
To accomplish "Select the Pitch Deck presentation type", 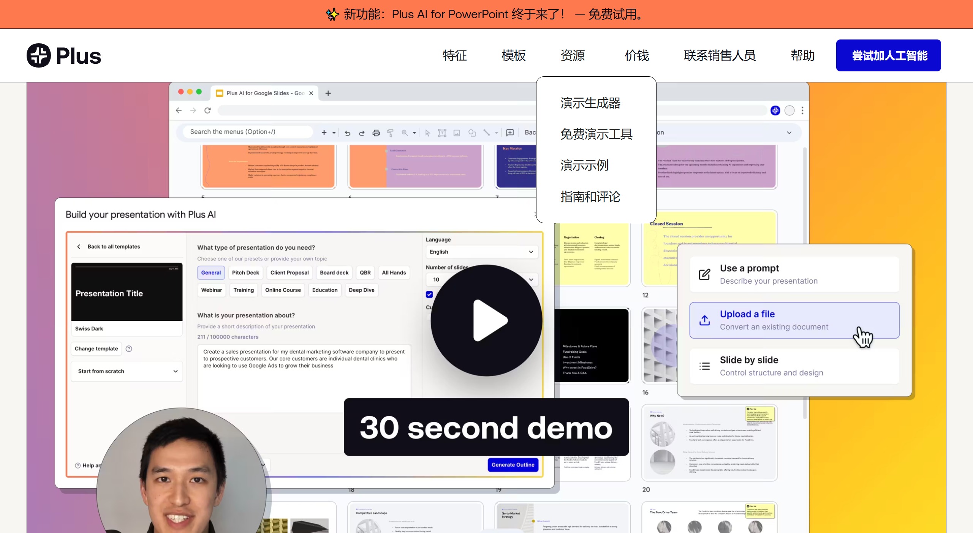I will pyautogui.click(x=245, y=273).
